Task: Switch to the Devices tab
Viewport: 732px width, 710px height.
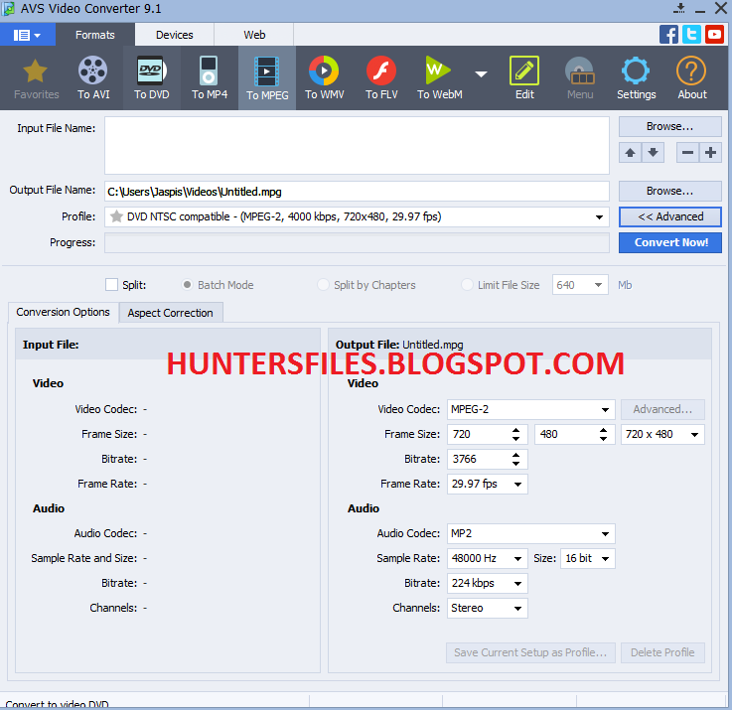Action: click(x=175, y=35)
